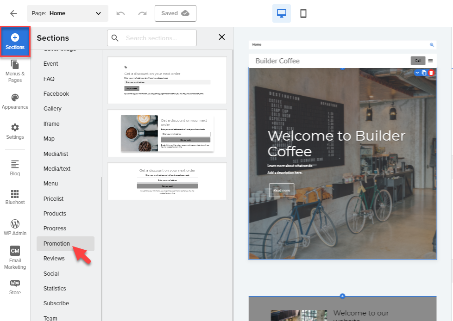Select the Progress section category
The height and width of the screenshot is (321, 453).
pyautogui.click(x=55, y=228)
